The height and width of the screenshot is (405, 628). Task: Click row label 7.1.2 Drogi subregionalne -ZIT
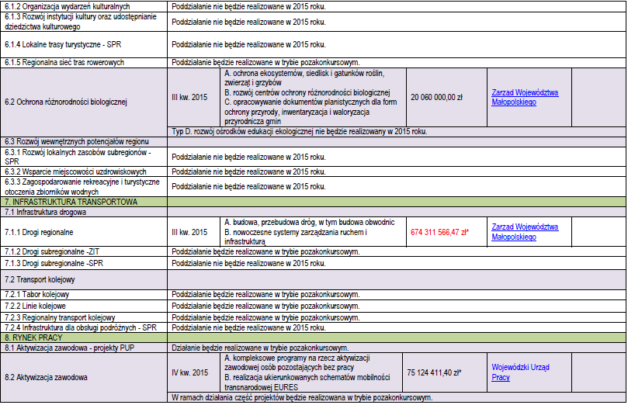point(52,251)
